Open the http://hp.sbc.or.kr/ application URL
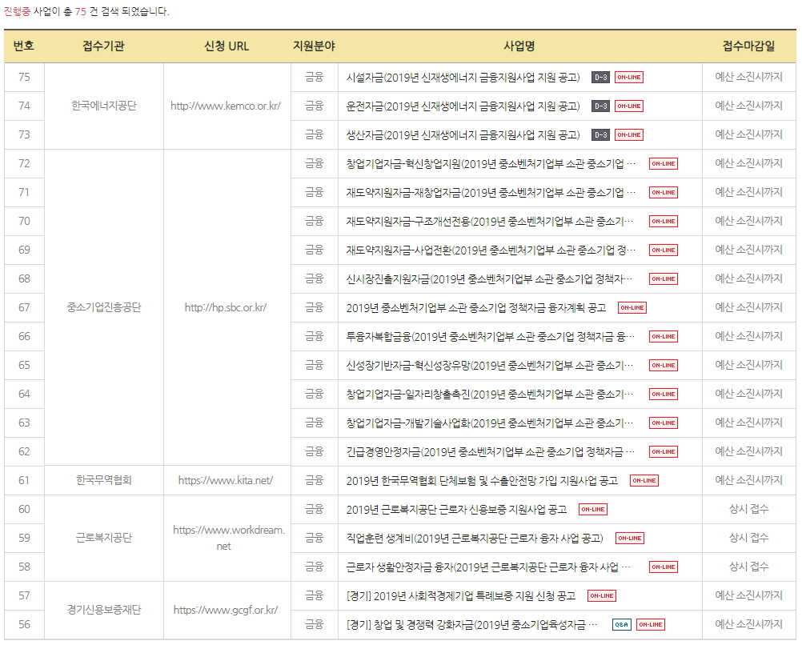 coord(225,308)
